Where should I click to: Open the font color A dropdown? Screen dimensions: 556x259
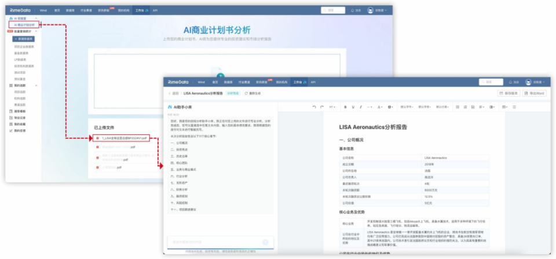pos(380,107)
